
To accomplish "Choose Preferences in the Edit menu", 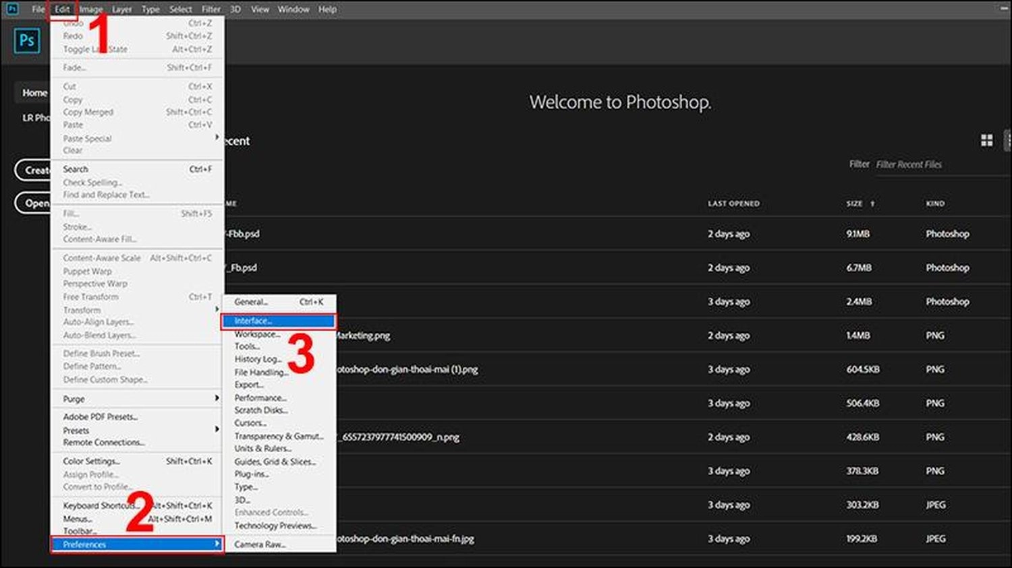I will pyautogui.click(x=137, y=544).
